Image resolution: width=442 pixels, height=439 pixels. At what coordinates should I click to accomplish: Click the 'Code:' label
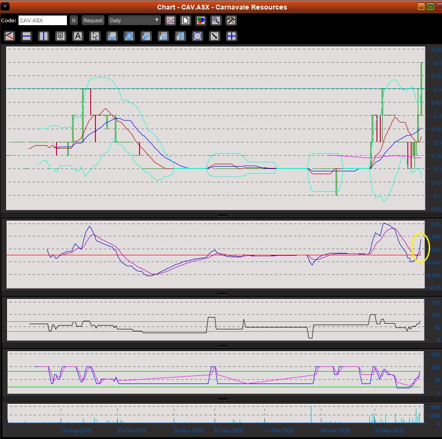tap(9, 20)
